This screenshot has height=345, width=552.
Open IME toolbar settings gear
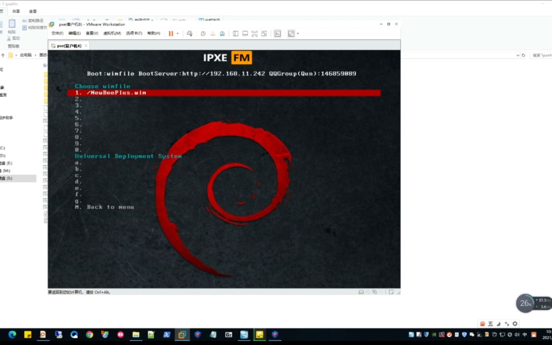(515, 324)
